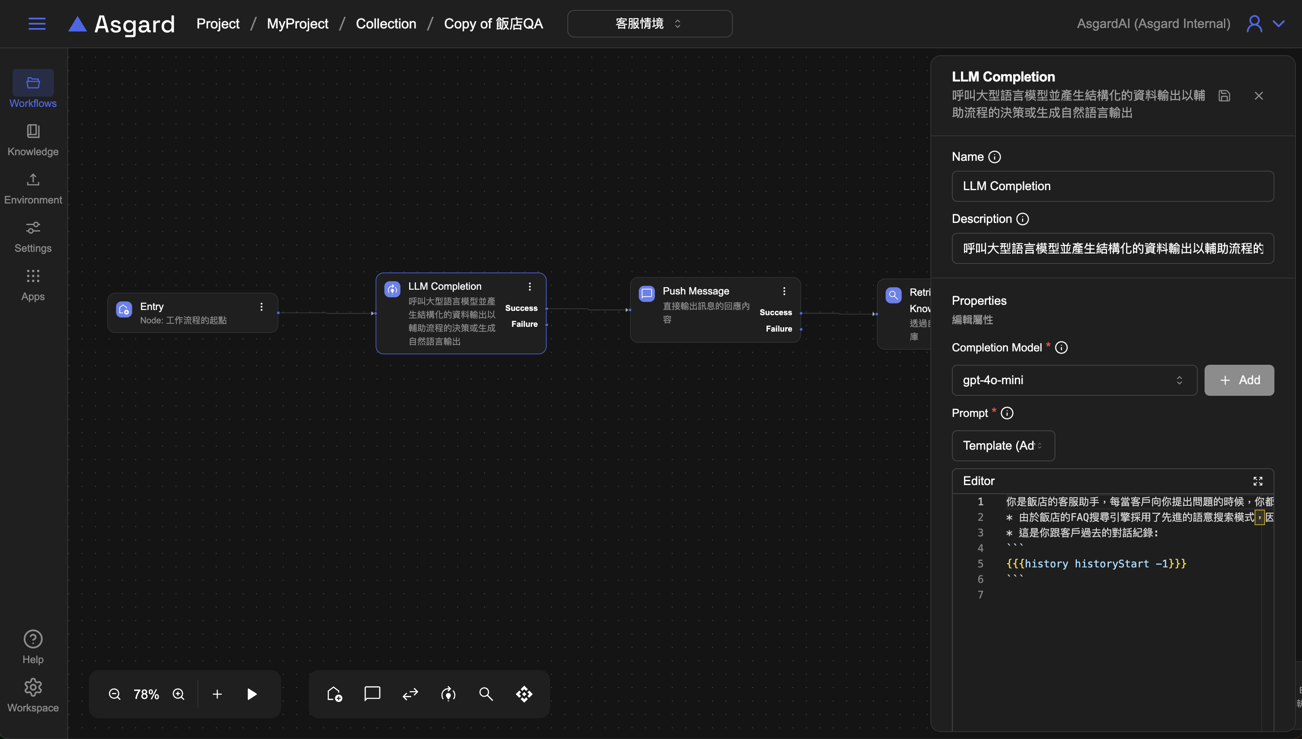The image size is (1302, 739).
Task: Expand the prompt Editor to fullscreen
Action: point(1258,481)
